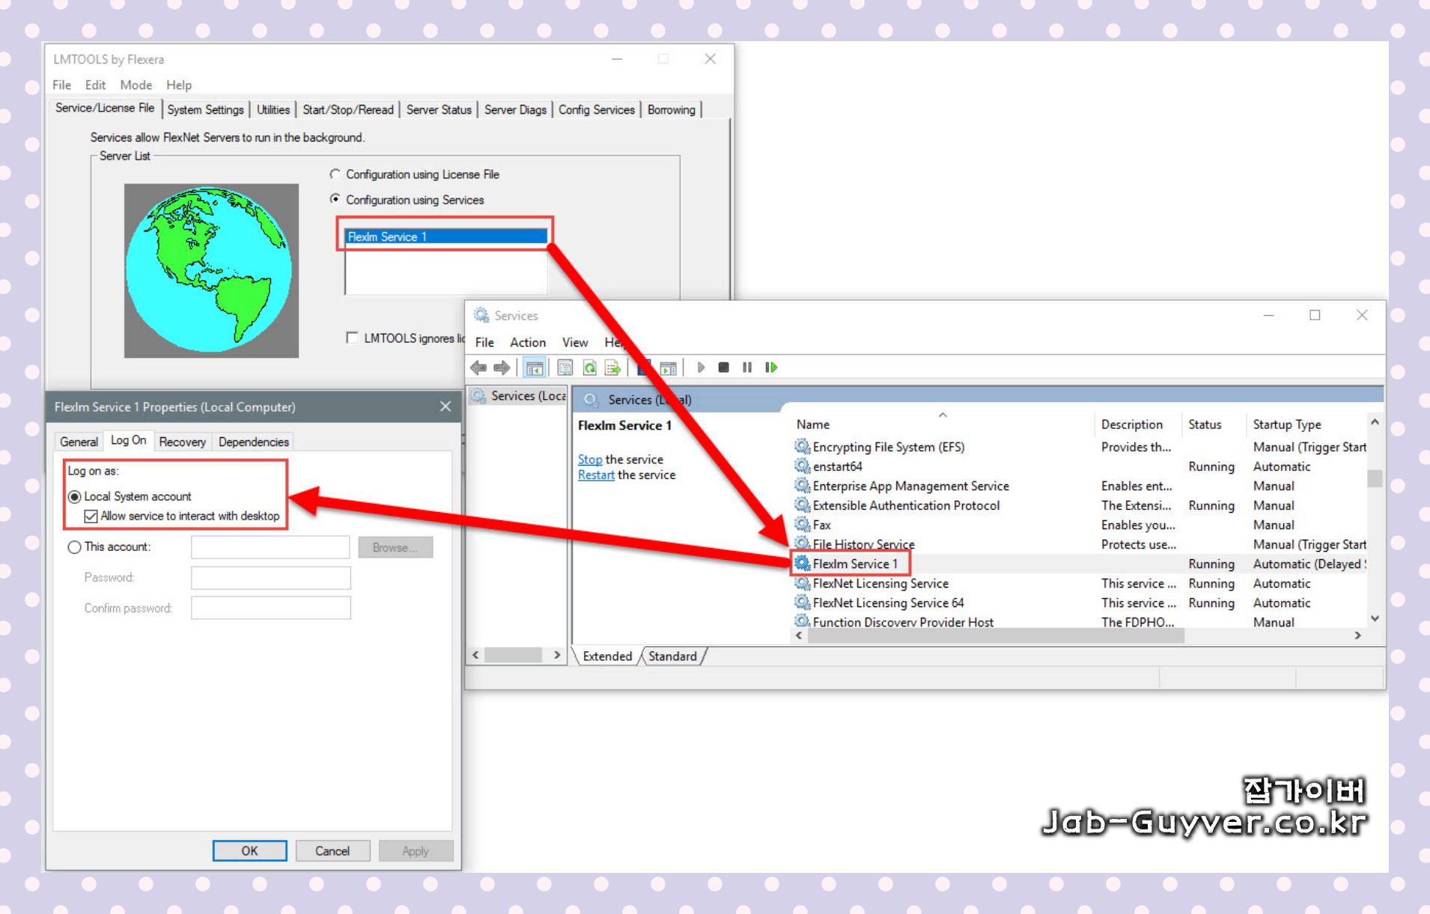
Task: Click the Confirm password field
Action: [270, 608]
